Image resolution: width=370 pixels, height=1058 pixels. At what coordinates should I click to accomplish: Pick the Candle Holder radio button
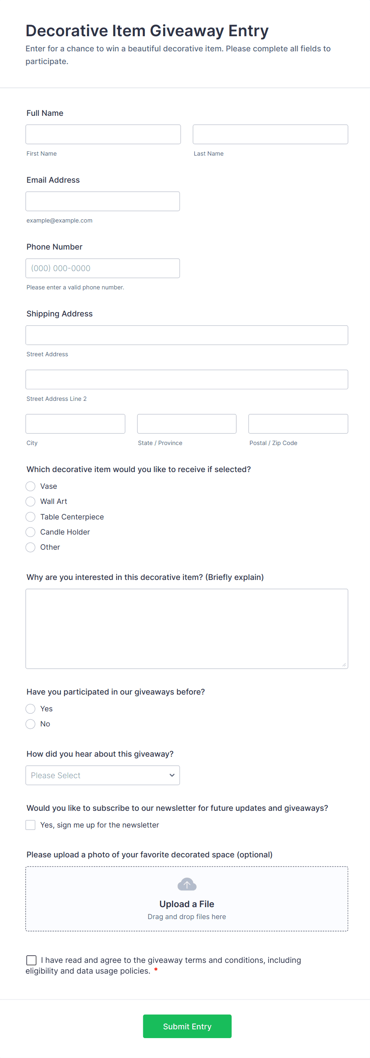(x=30, y=532)
